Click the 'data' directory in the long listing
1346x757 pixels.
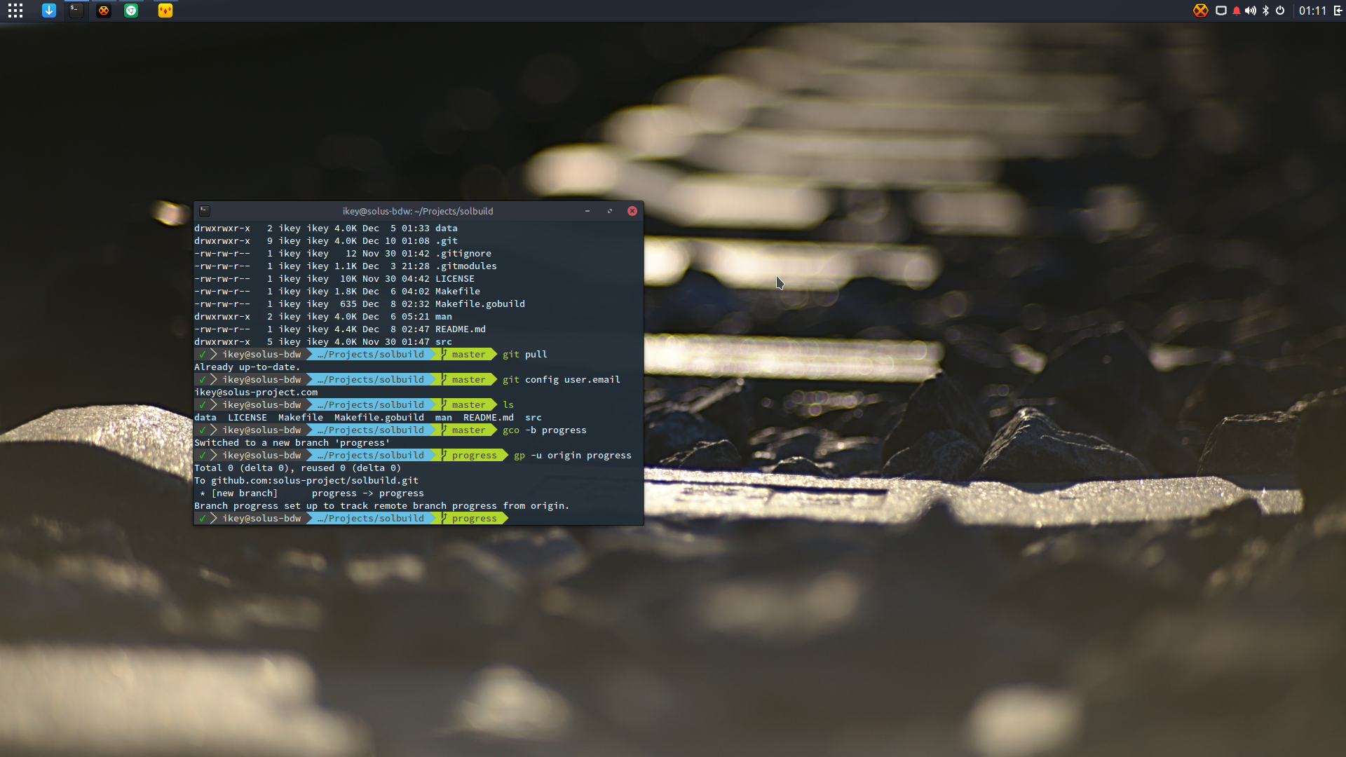[x=447, y=229]
